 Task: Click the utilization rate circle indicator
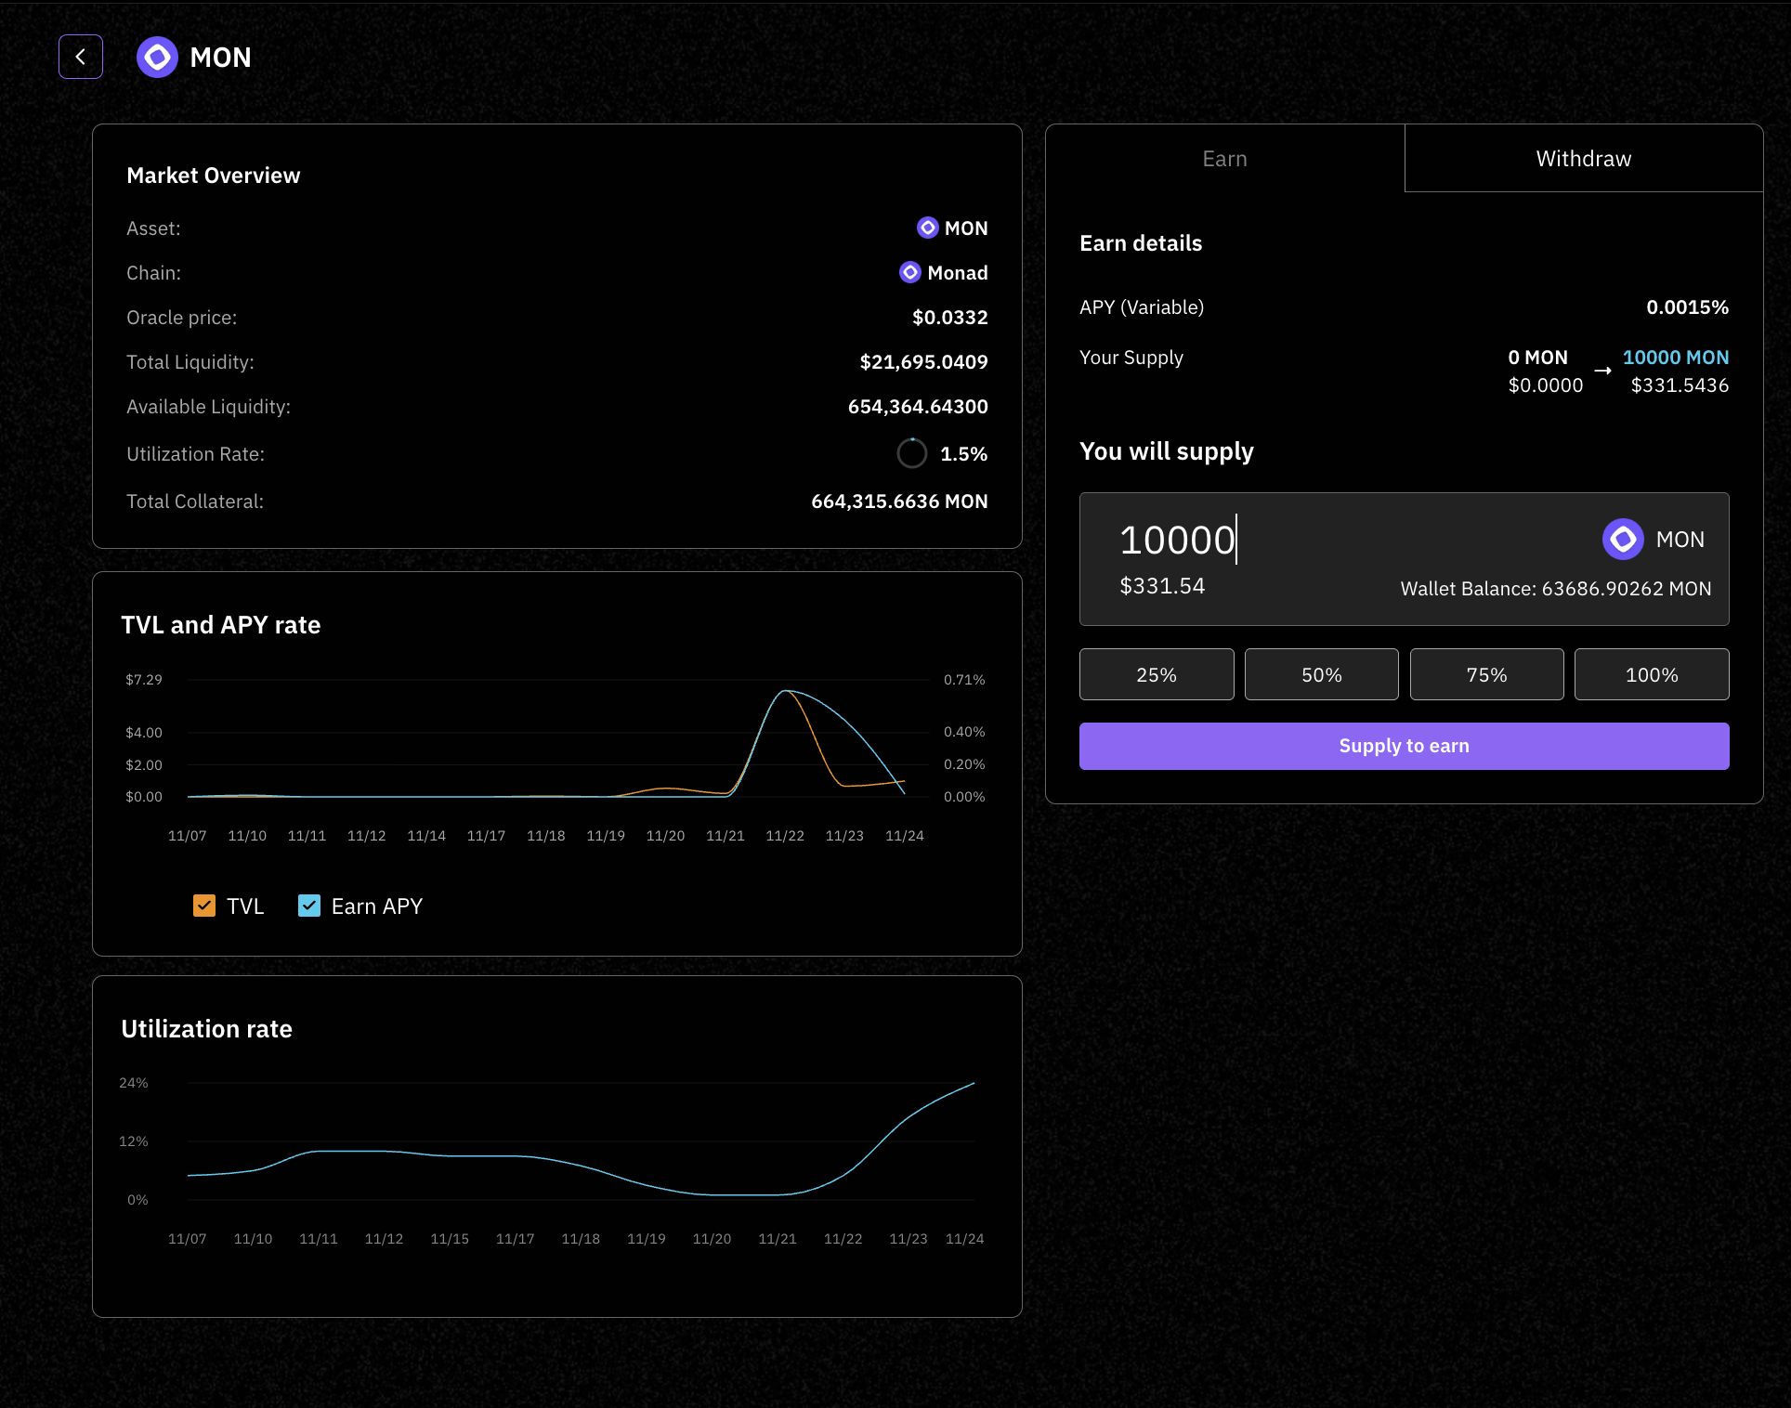click(911, 453)
